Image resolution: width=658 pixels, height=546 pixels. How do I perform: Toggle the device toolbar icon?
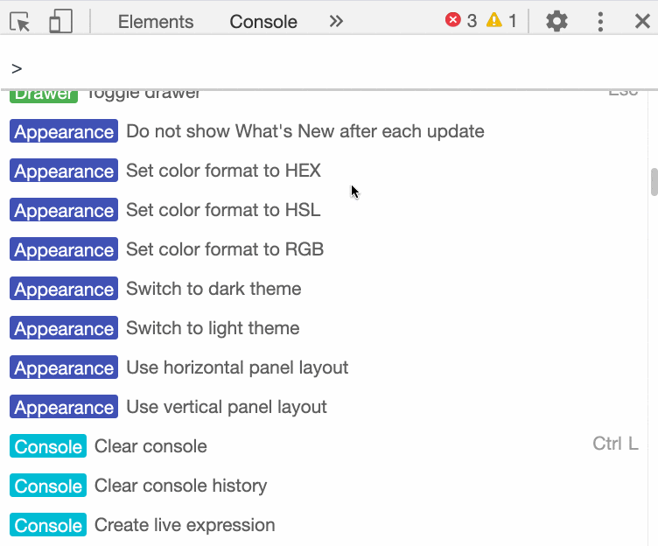pos(59,22)
